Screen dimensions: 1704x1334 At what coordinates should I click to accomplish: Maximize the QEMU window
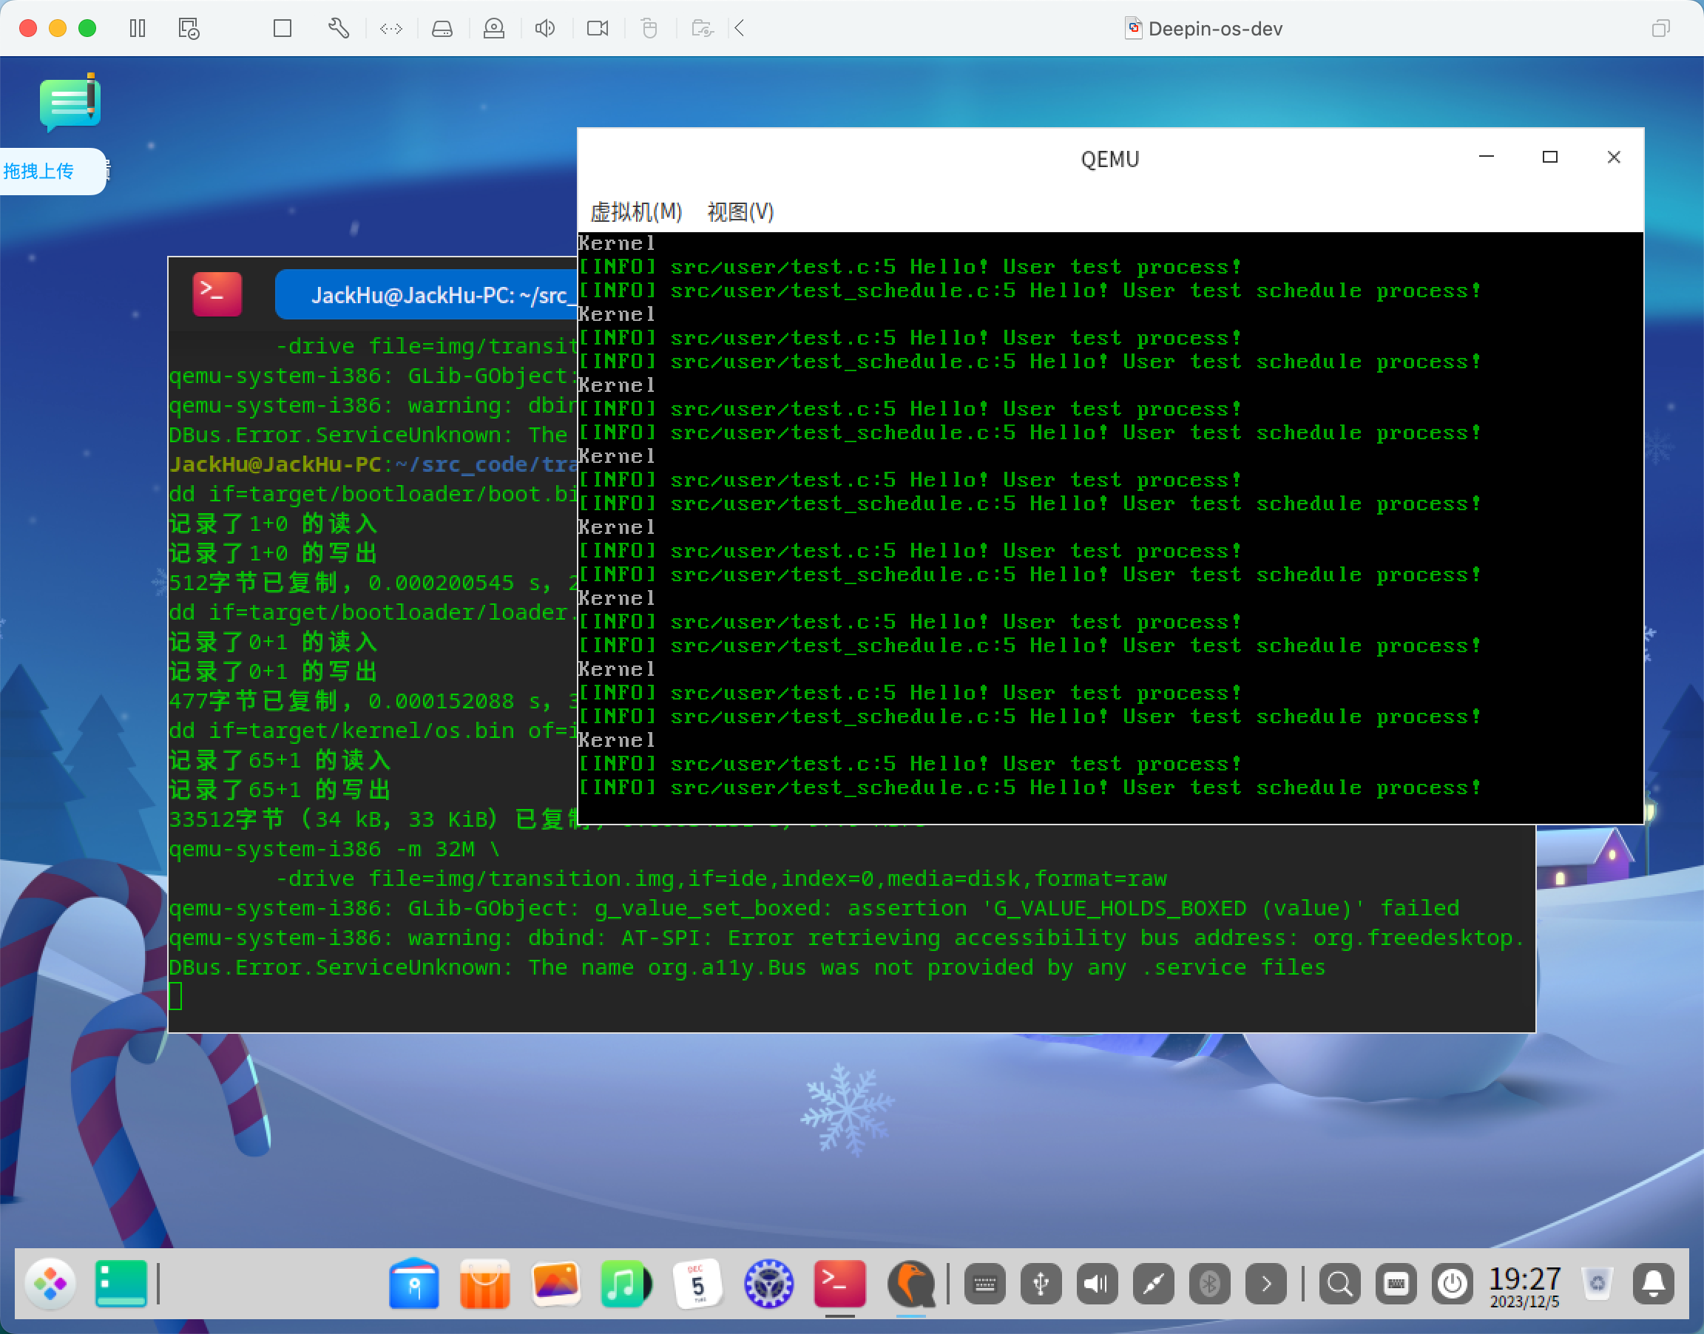coord(1549,157)
